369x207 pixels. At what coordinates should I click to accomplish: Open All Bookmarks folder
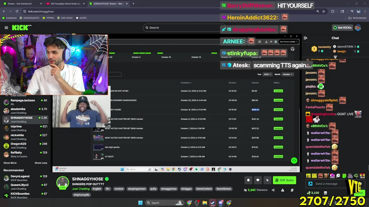click(357, 18)
